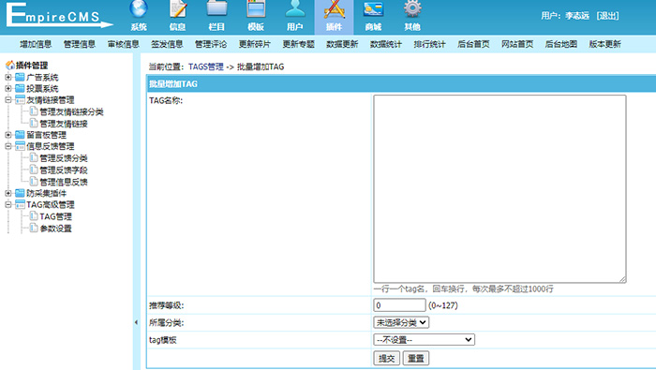
Task: Click the 留言板管理 folder icon
Action: [20, 135]
